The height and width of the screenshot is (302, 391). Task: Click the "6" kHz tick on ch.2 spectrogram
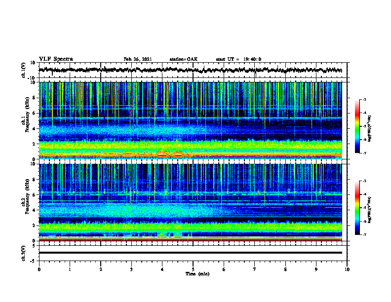pyautogui.click(x=34, y=195)
